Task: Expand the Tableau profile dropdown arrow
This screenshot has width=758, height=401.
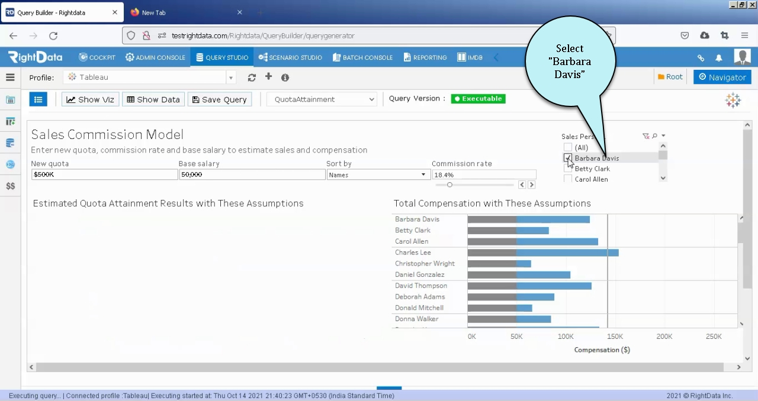Action: (231, 77)
